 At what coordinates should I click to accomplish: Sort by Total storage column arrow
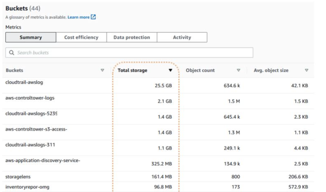[171, 70]
